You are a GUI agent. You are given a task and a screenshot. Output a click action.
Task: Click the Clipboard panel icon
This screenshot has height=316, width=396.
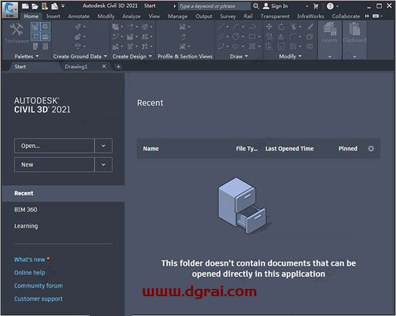(354, 32)
